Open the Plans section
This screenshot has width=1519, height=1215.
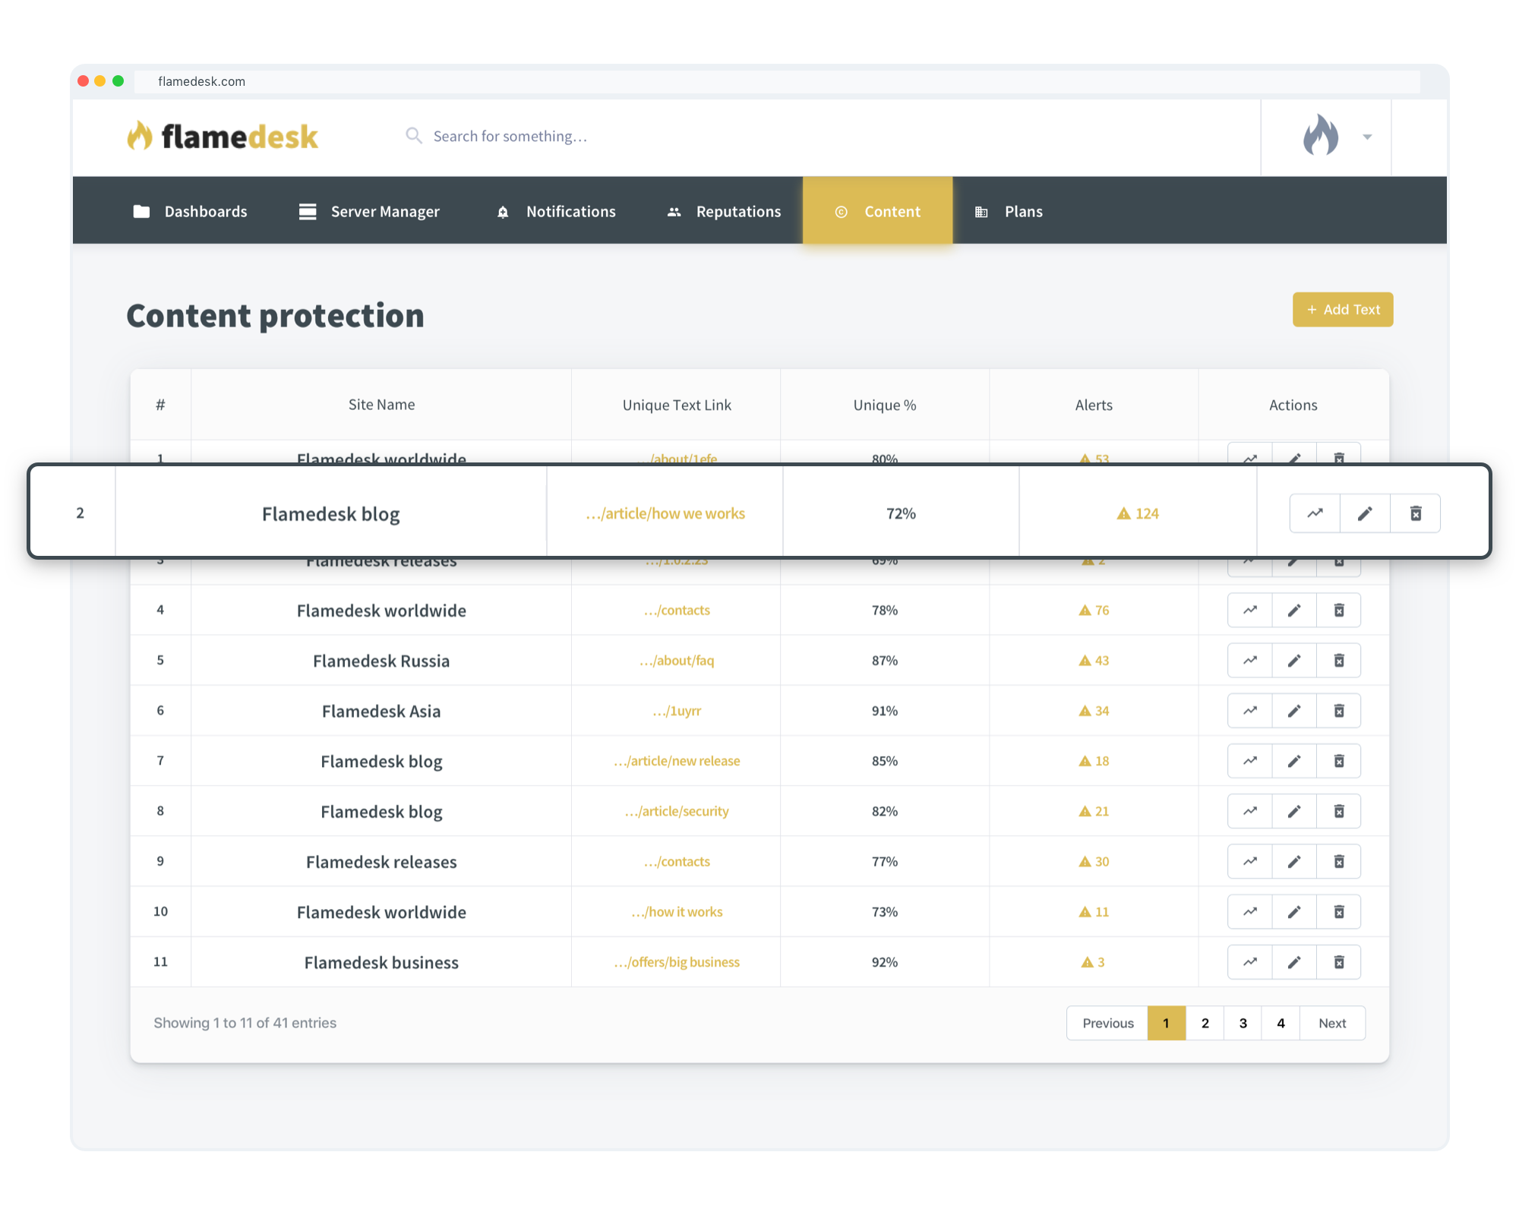1009,211
